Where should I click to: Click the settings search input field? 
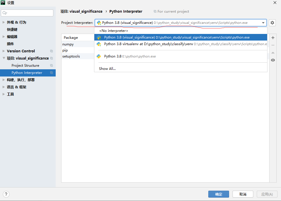[27, 13]
